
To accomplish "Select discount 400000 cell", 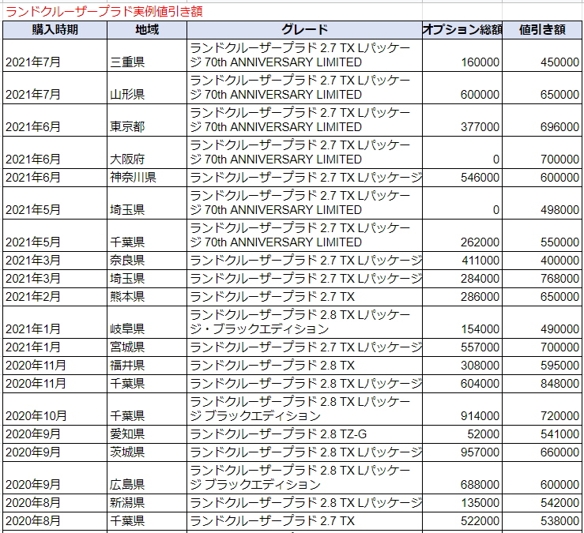I will click(x=542, y=260).
